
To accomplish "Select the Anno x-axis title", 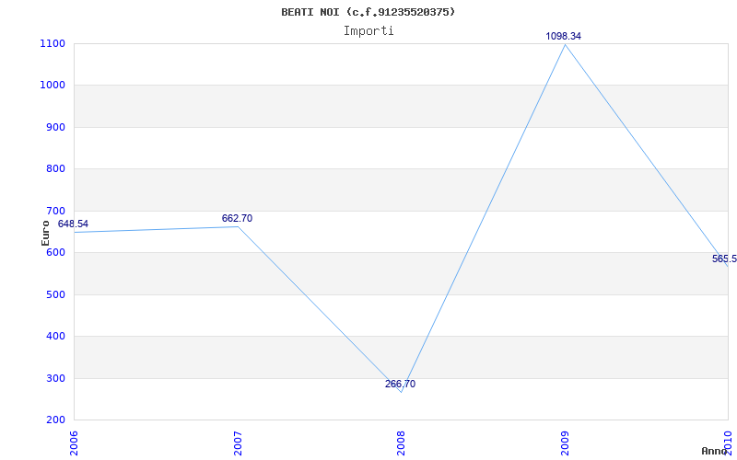I will pyautogui.click(x=715, y=451).
